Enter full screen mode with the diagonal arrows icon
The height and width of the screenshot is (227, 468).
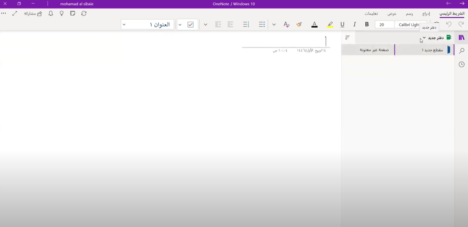pos(15,13)
